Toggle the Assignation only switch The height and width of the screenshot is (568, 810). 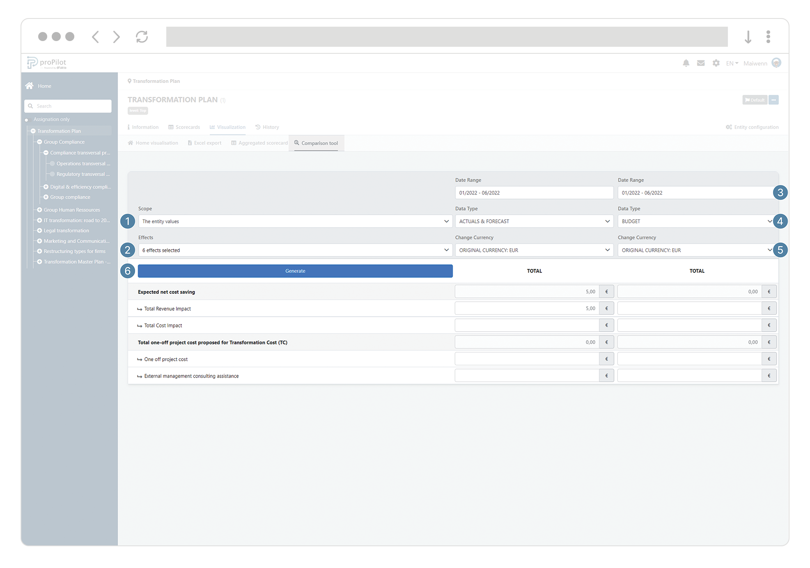(27, 120)
